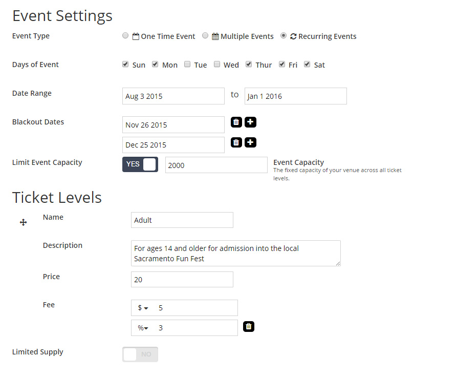Select the One Time Event option
Viewport: 457px width, 378px height.
[x=126, y=36]
